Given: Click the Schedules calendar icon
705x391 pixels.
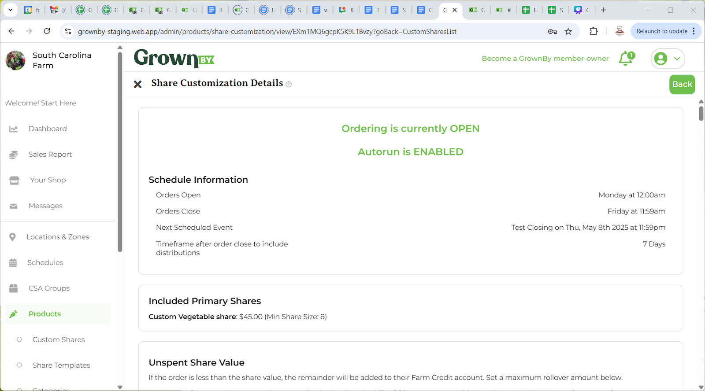Looking at the screenshot, I should (x=13, y=263).
